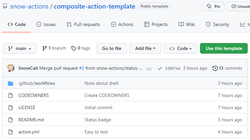This screenshot has height=140, width=250.
Task: Open the CODEOWNERS file
Action: pos(34,95)
